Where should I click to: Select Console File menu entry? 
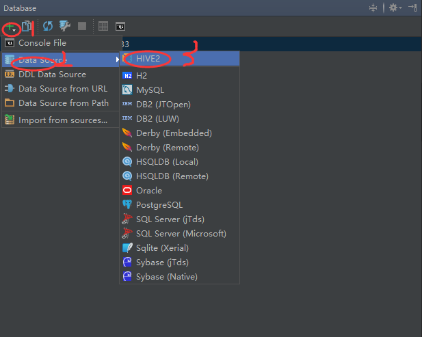[61, 43]
